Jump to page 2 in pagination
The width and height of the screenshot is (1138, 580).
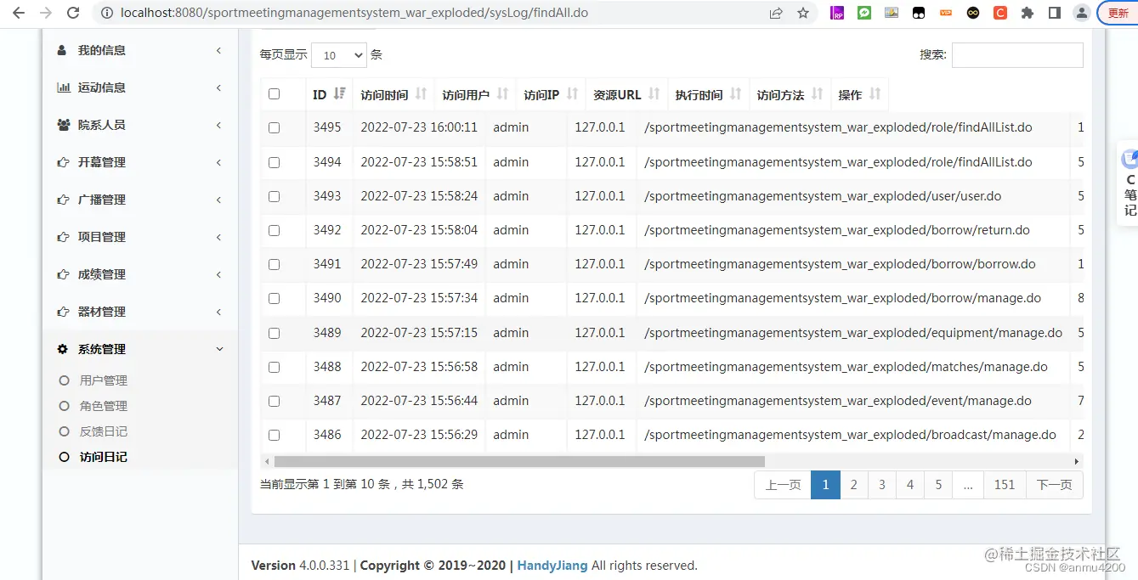[x=853, y=485]
